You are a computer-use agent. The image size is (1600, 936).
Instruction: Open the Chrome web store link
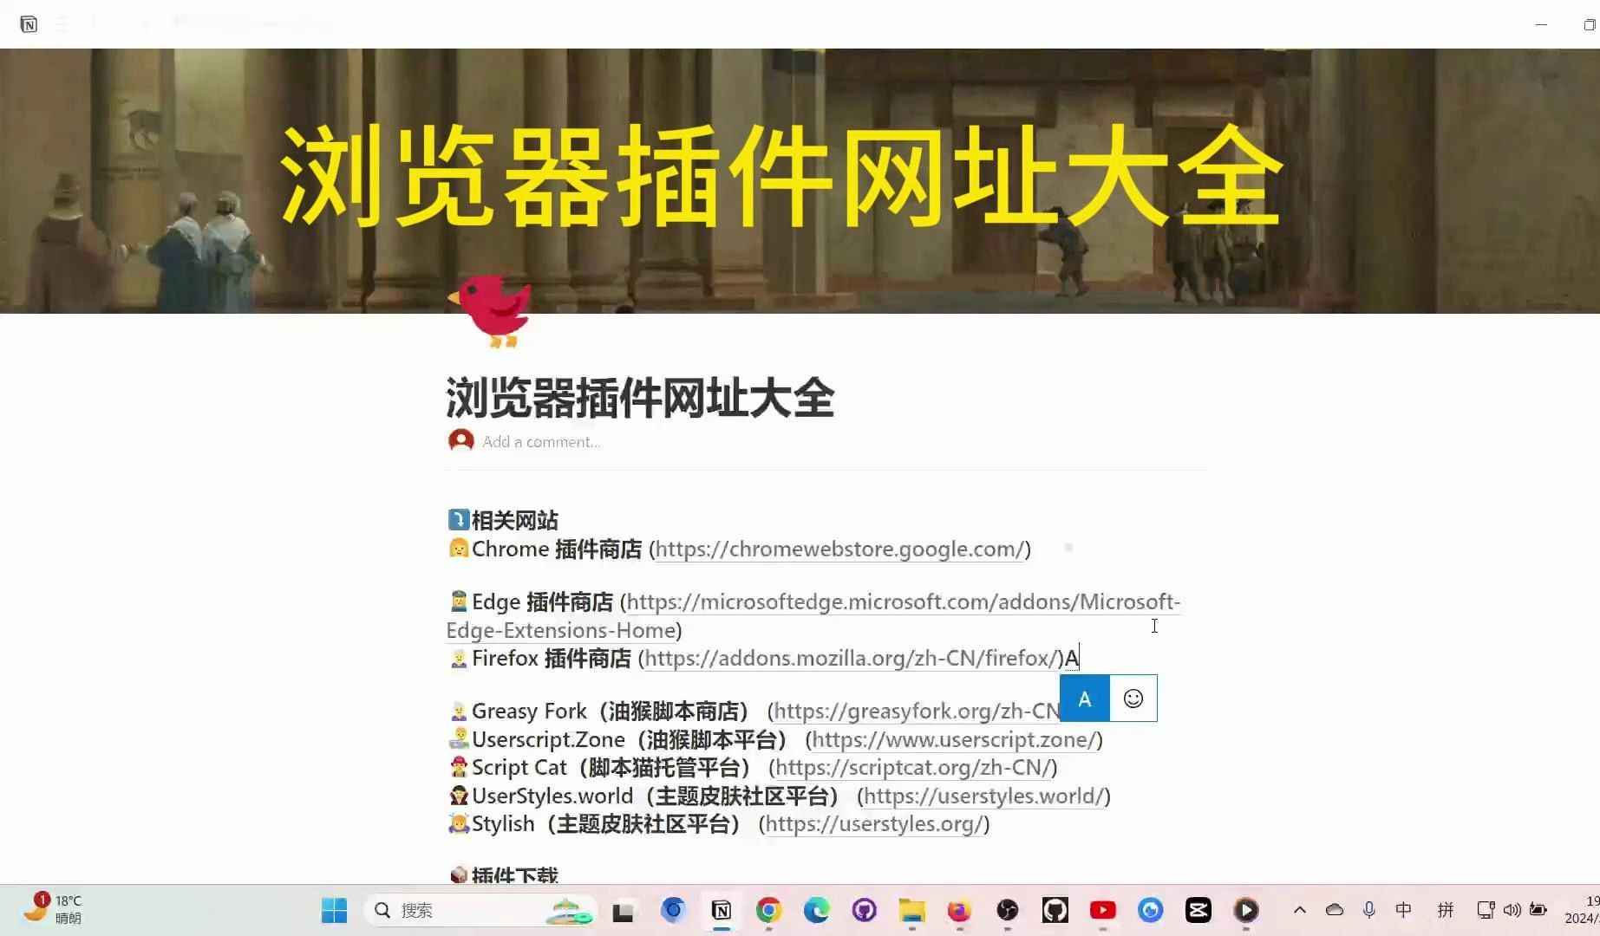pyautogui.click(x=839, y=549)
